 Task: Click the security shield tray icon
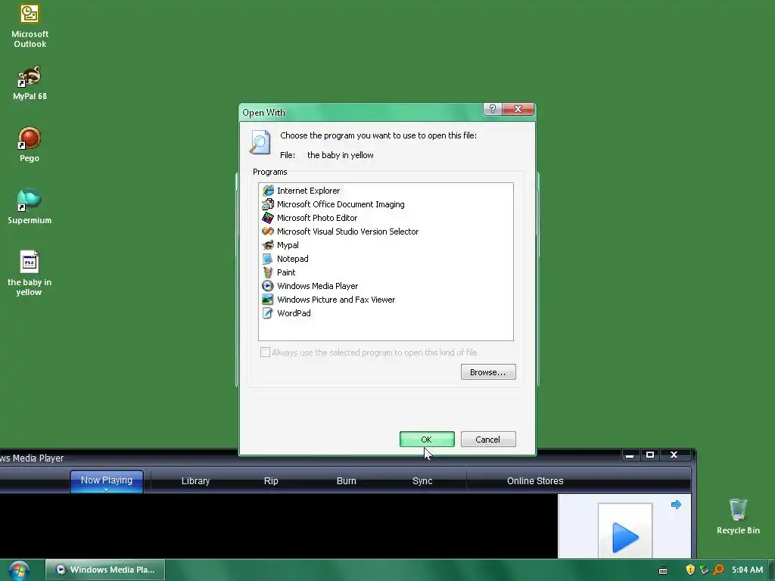coord(690,570)
